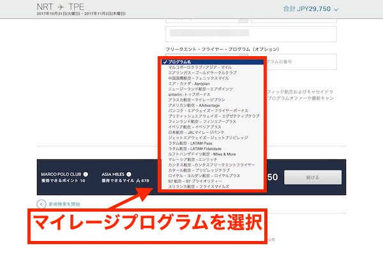Choose アラスカ航空 マイレージプラン option

tap(213, 100)
